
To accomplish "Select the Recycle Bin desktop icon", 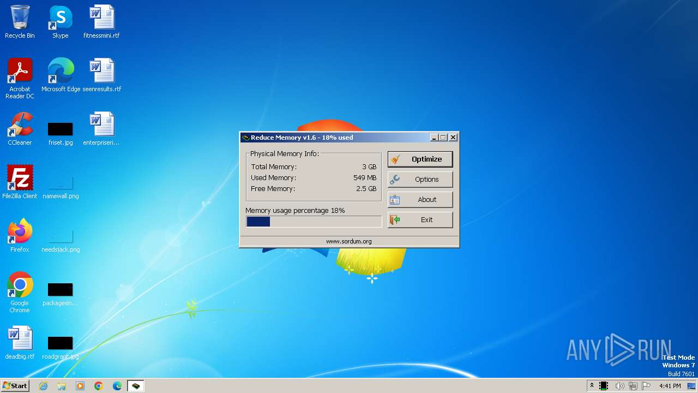I will [20, 22].
